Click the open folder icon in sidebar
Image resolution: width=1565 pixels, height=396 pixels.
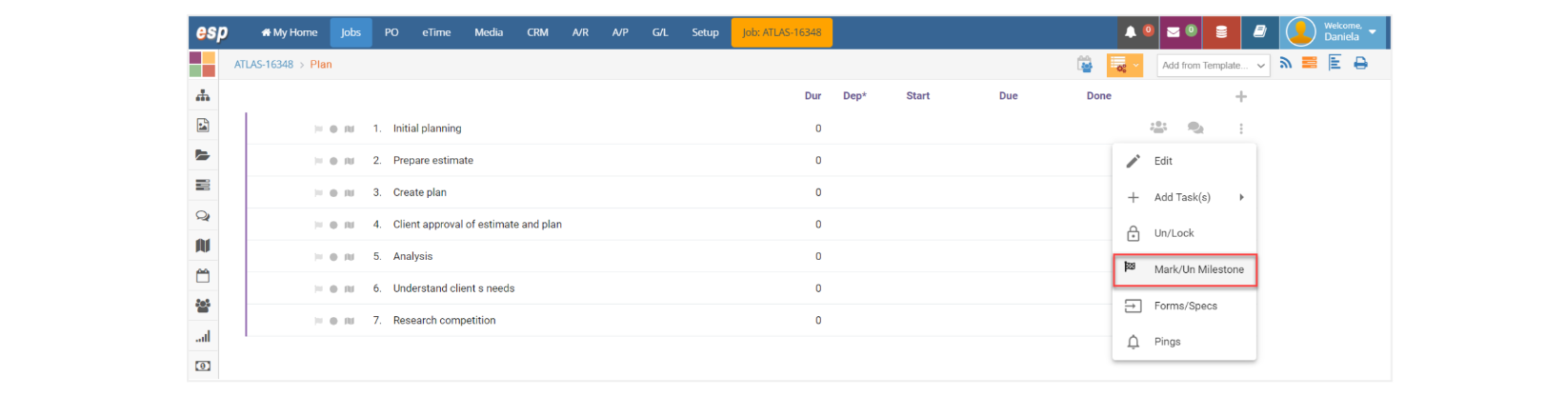tap(203, 155)
